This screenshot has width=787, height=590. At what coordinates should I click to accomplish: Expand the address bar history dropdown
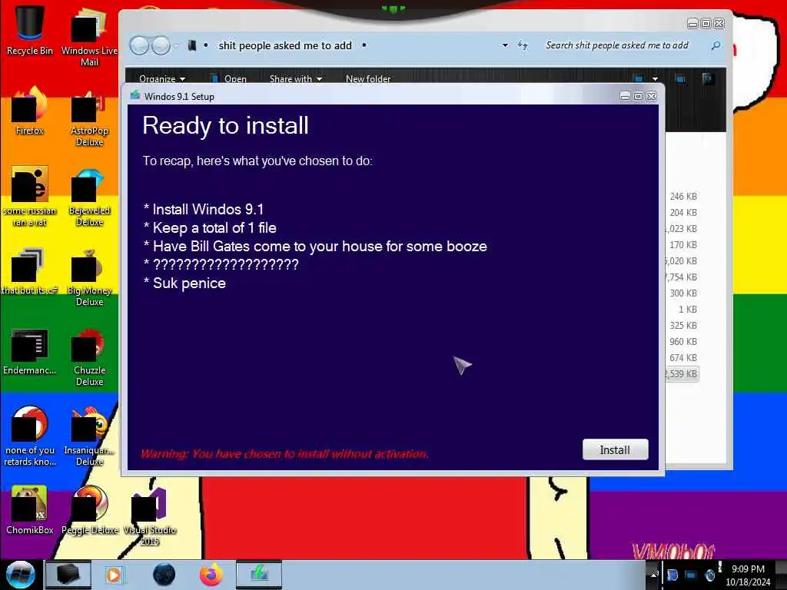click(505, 45)
